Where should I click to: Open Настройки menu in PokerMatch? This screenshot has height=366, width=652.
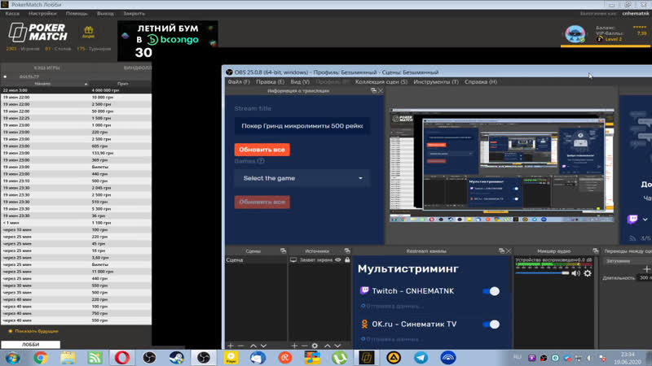(x=42, y=13)
